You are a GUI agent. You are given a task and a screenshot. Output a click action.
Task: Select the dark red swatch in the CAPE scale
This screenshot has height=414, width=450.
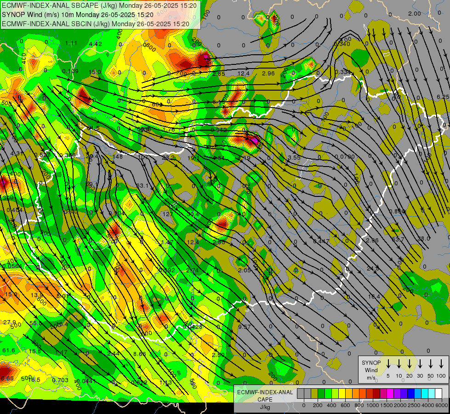(x=376, y=393)
